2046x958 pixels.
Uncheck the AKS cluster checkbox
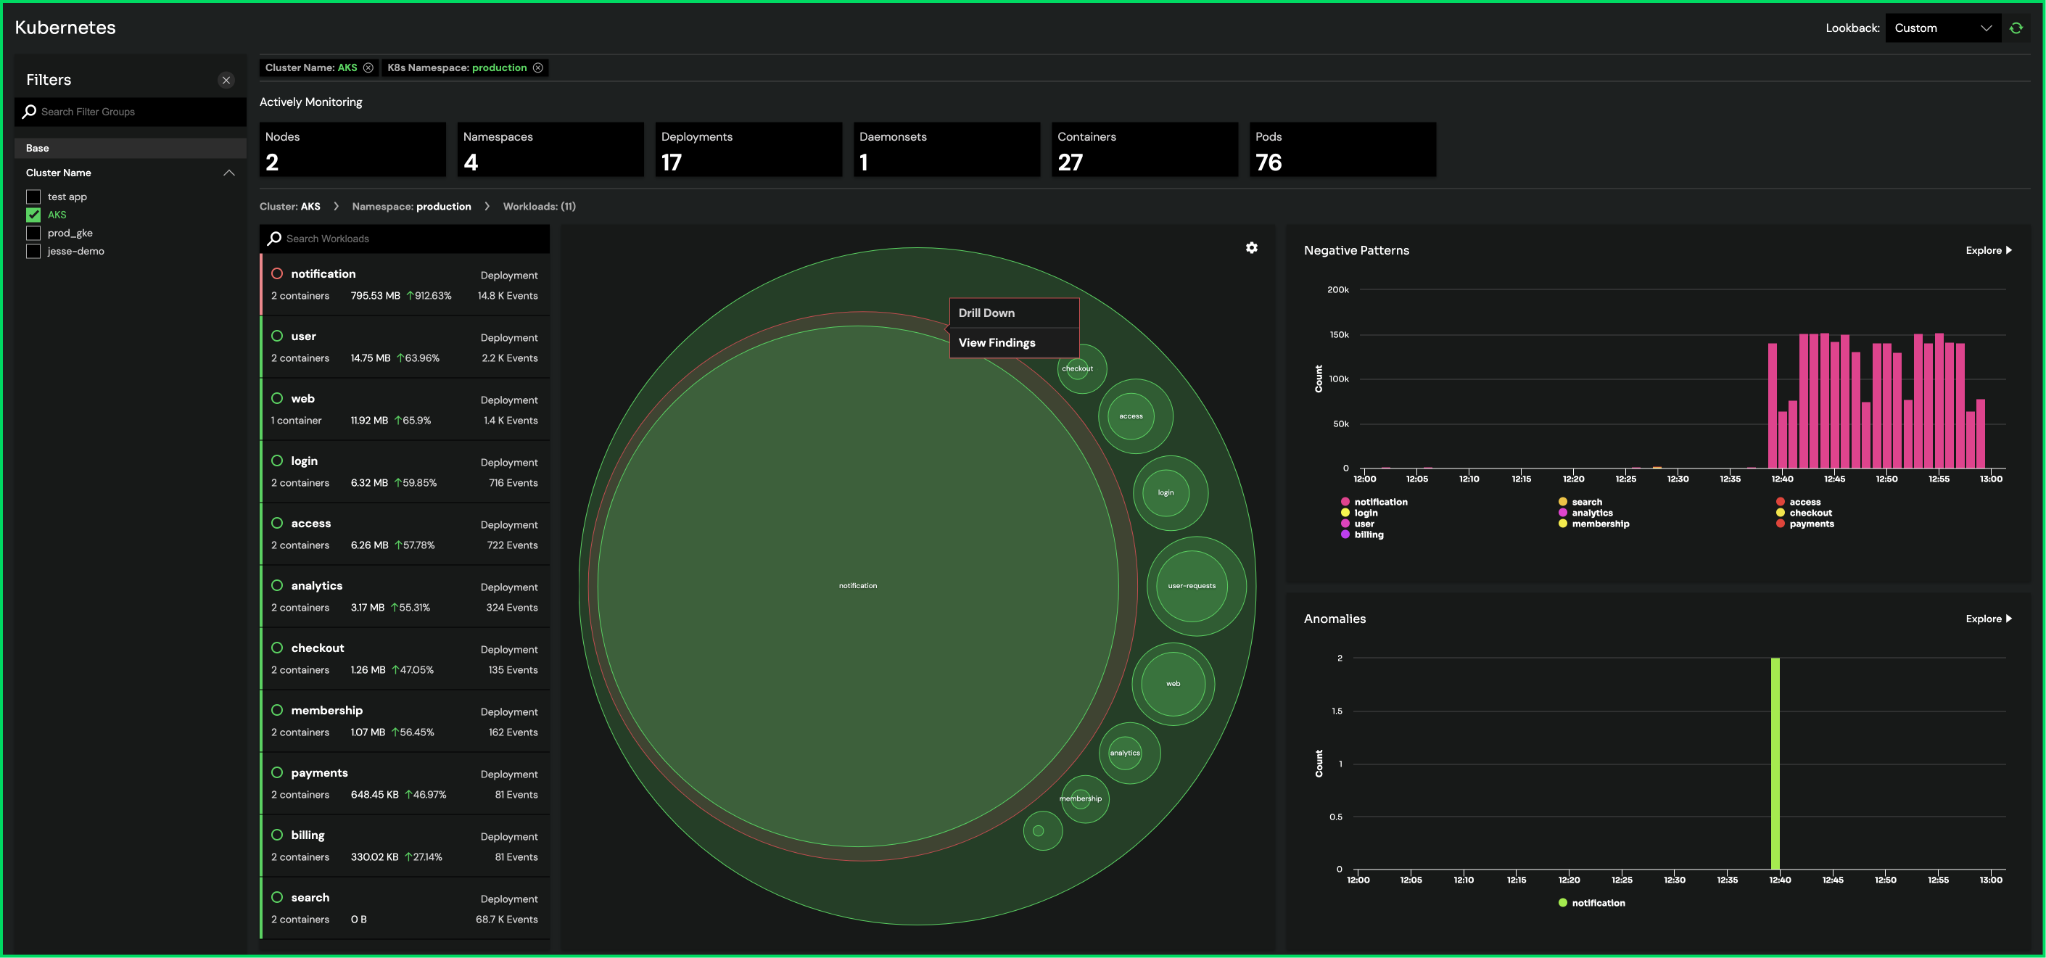33,215
